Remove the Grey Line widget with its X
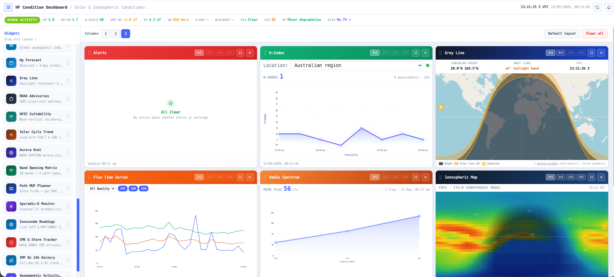The height and width of the screenshot is (277, 614). click(x=601, y=53)
